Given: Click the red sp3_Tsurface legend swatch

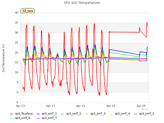Looking at the screenshot, I should point(11,114).
